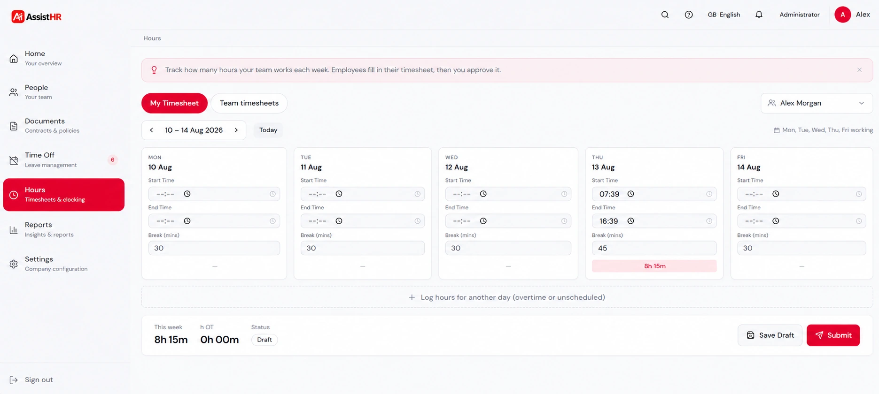Open Home in the sidebar

coord(63,58)
